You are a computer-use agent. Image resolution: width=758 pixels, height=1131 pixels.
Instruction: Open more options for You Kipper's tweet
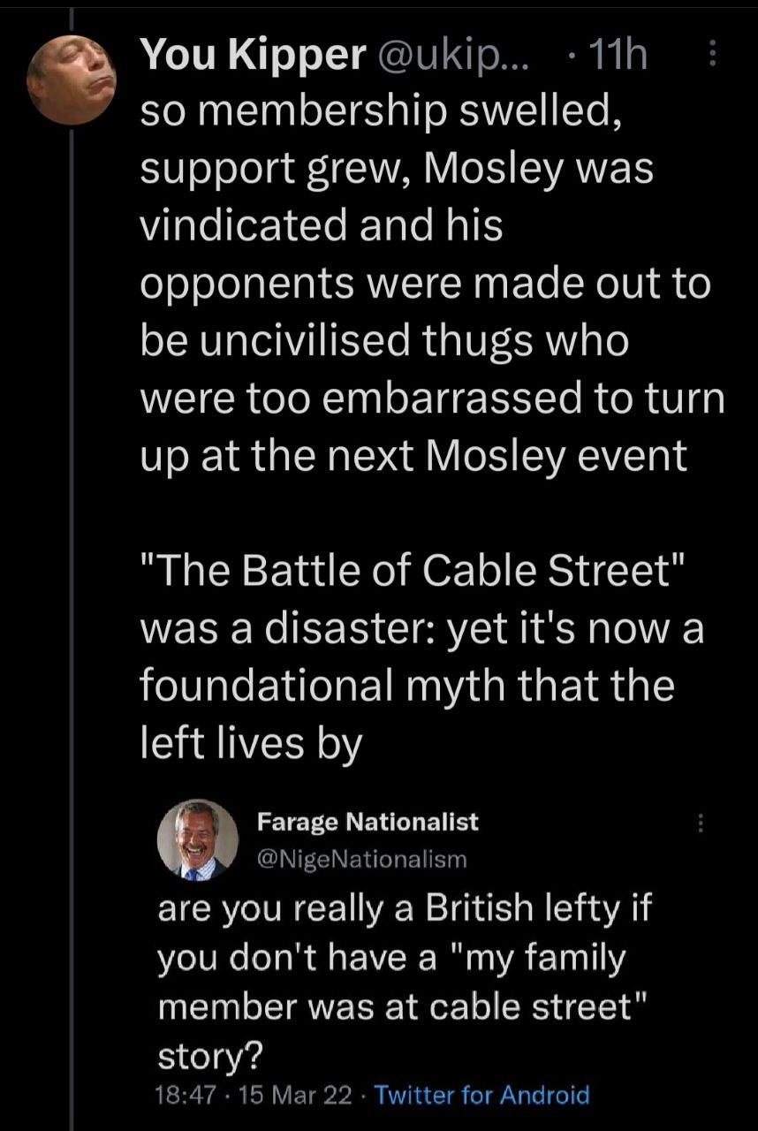pos(713,56)
